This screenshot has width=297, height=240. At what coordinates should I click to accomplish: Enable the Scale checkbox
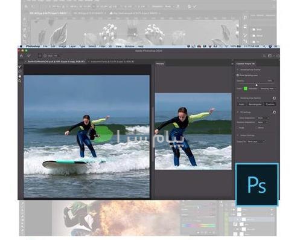click(x=238, y=128)
